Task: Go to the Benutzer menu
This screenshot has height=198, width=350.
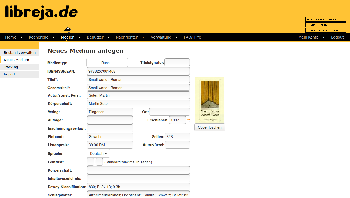Action: pos(95,37)
